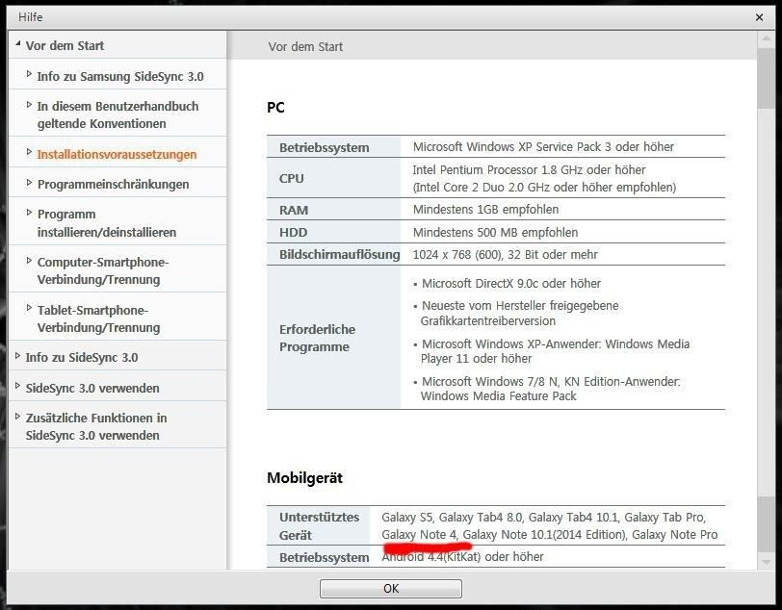Click Android 4.4(KitKat) oder höher text
The height and width of the screenshot is (610, 782).
point(463,557)
